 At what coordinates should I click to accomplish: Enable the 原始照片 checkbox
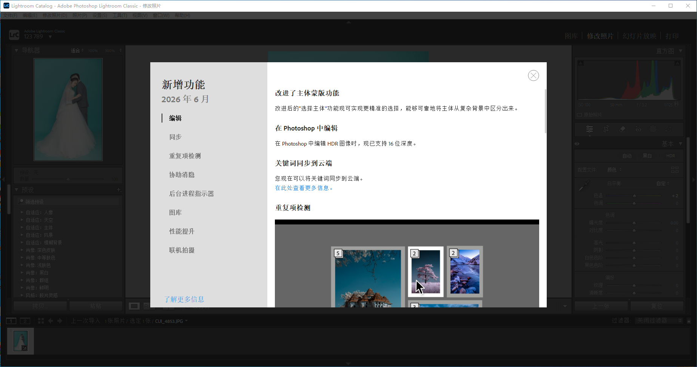580,115
